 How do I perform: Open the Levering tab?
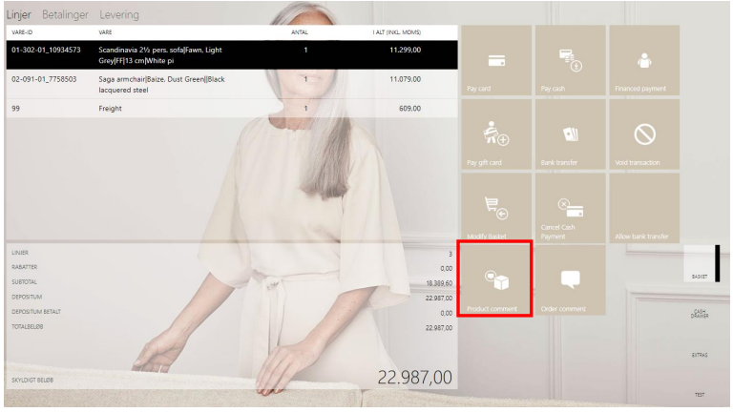point(119,15)
